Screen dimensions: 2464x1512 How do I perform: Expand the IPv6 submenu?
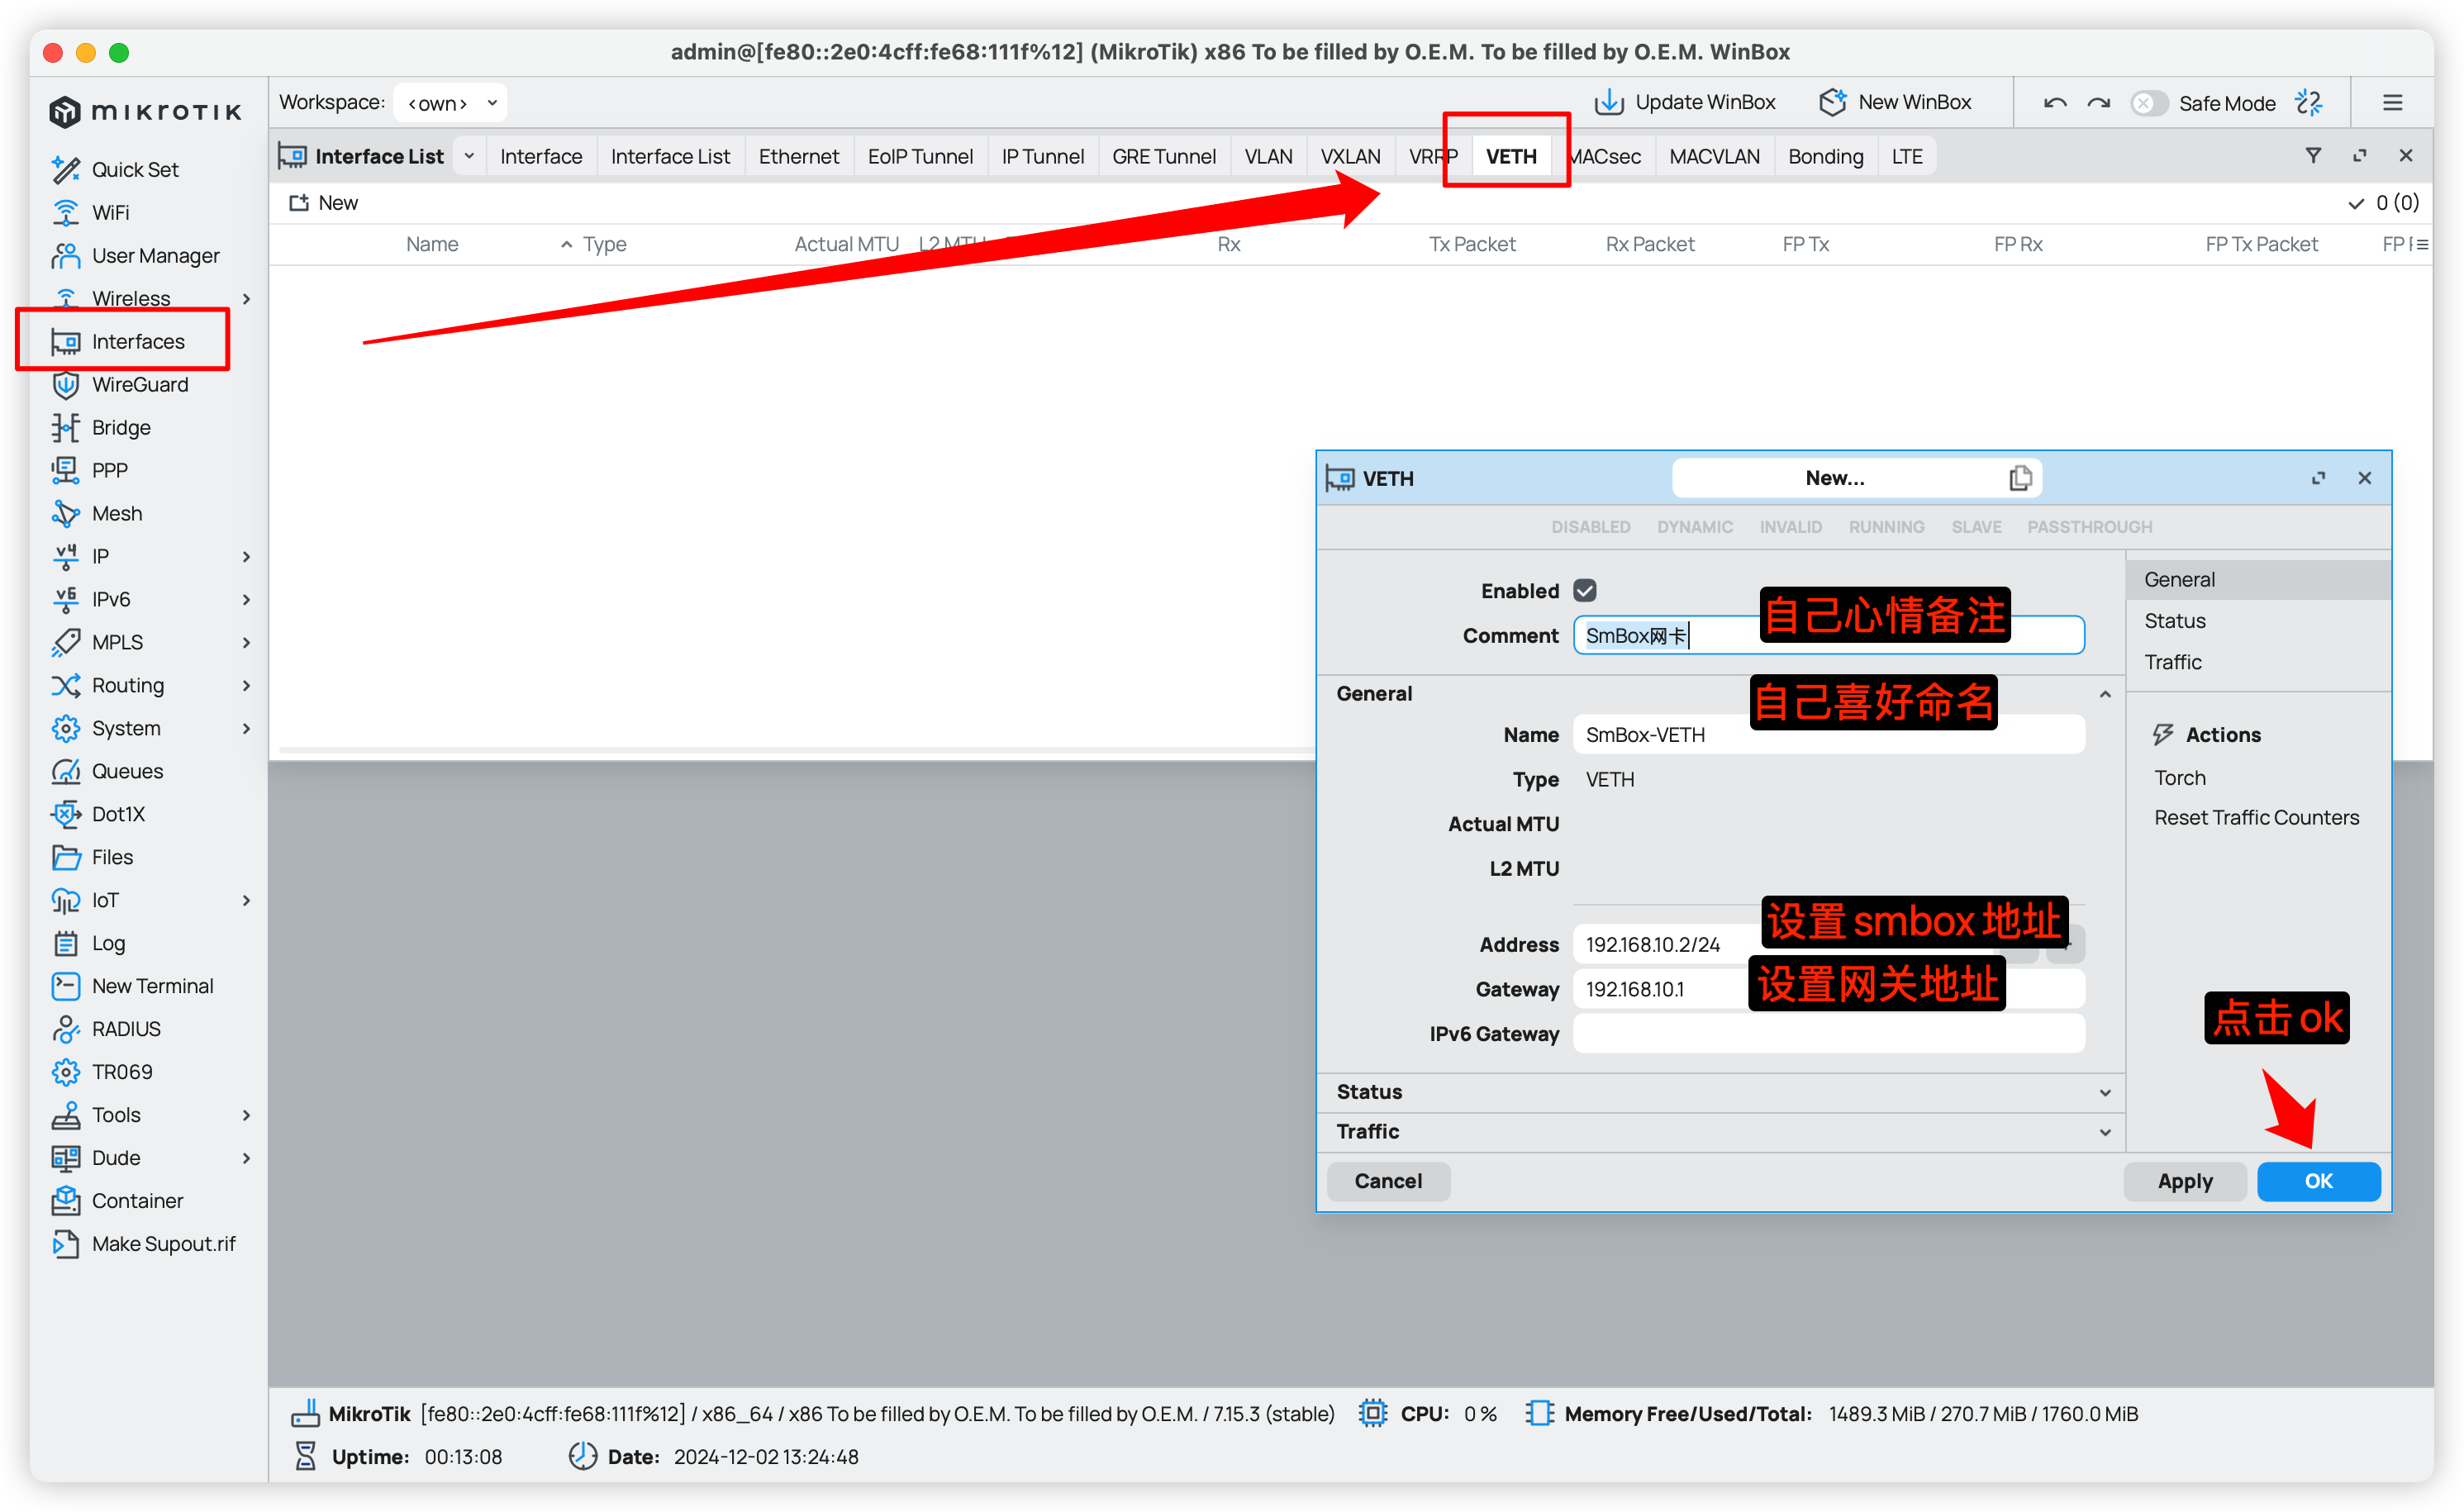[x=246, y=599]
